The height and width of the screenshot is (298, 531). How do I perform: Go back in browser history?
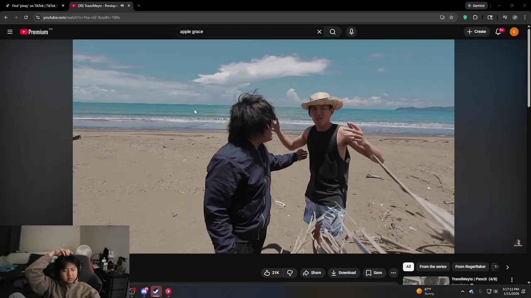pyautogui.click(x=6, y=17)
